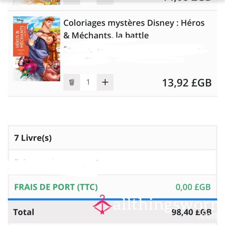Click the previous item's plus button at top edge
The height and width of the screenshot is (225, 225).
click(105, 2)
